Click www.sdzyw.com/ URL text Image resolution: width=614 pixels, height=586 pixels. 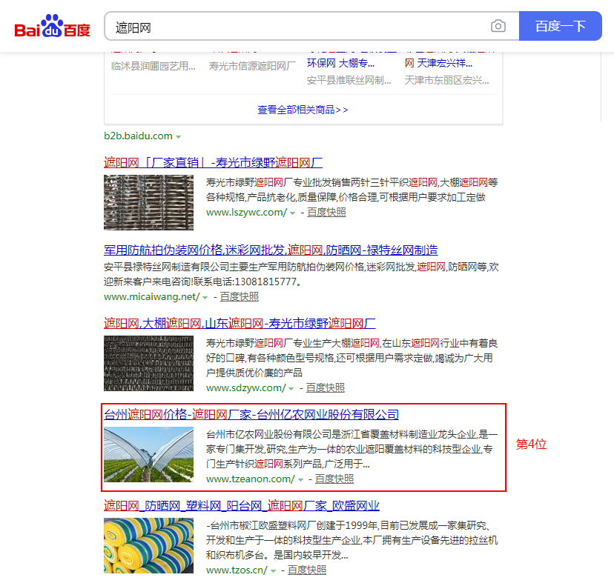click(x=246, y=388)
